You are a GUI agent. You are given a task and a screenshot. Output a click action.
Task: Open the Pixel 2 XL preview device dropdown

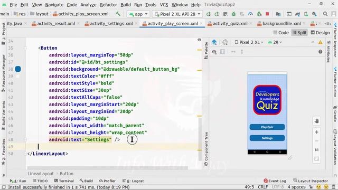pyautogui.click(x=249, y=42)
